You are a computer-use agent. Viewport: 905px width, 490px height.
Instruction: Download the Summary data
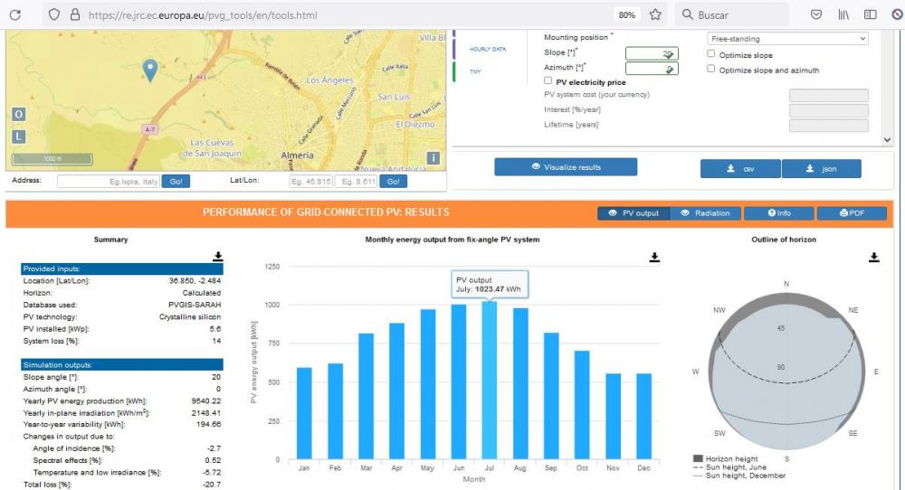(217, 257)
